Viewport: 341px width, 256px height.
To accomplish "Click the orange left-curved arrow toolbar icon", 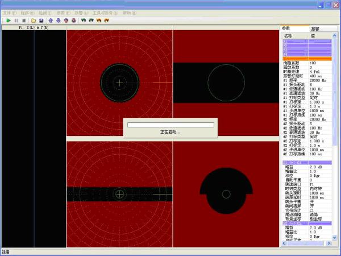I will [99, 20].
